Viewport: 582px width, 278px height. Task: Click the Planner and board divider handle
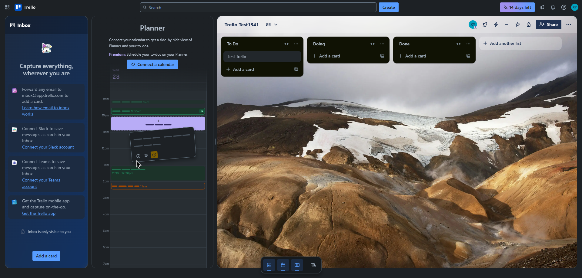(x=216, y=141)
